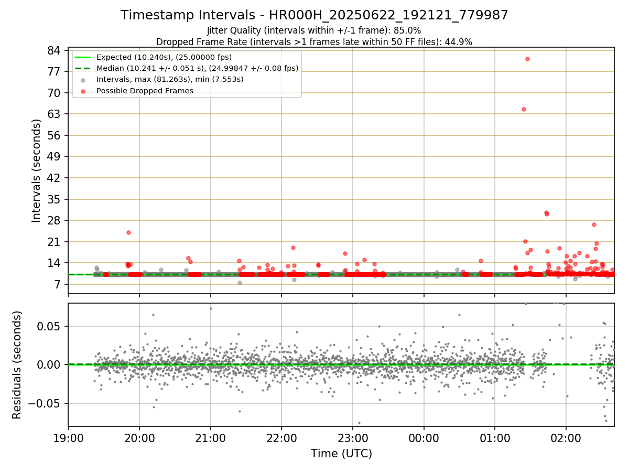Click the 28 tick on the intervals axis
Screen dimensions: 629x472
point(55,220)
